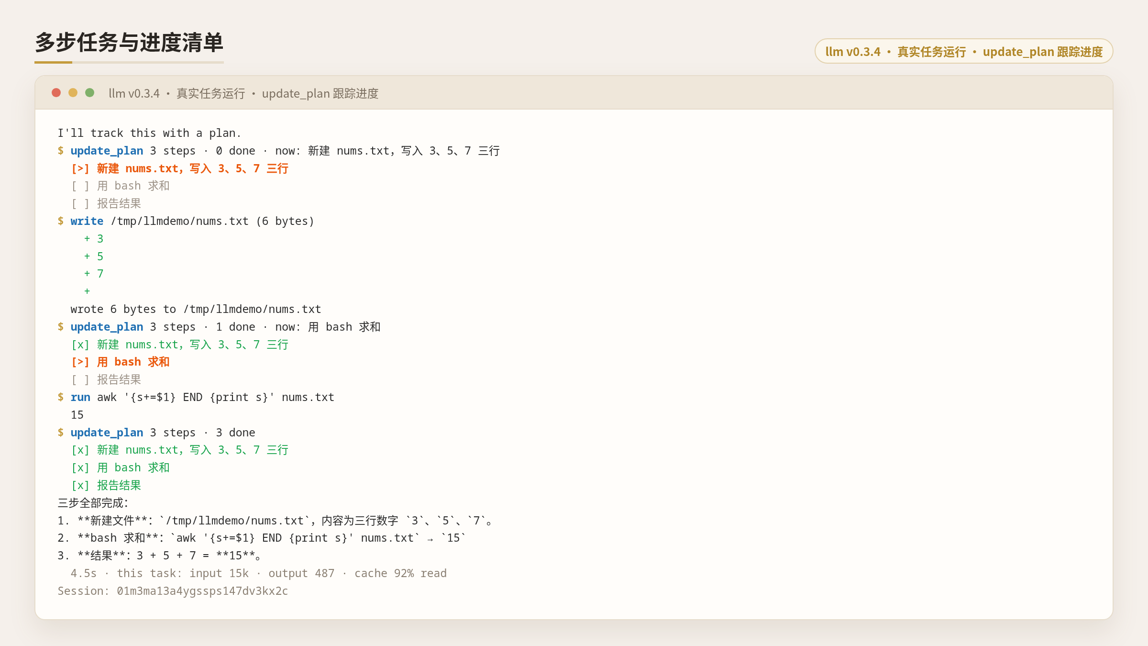Image resolution: width=1148 pixels, height=646 pixels.
Task: Click update_plan command showing 3 done
Action: click(x=156, y=433)
